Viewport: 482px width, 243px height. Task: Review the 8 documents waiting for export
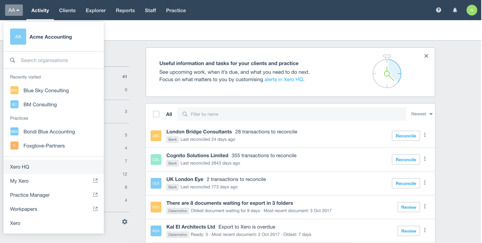[x=408, y=207]
